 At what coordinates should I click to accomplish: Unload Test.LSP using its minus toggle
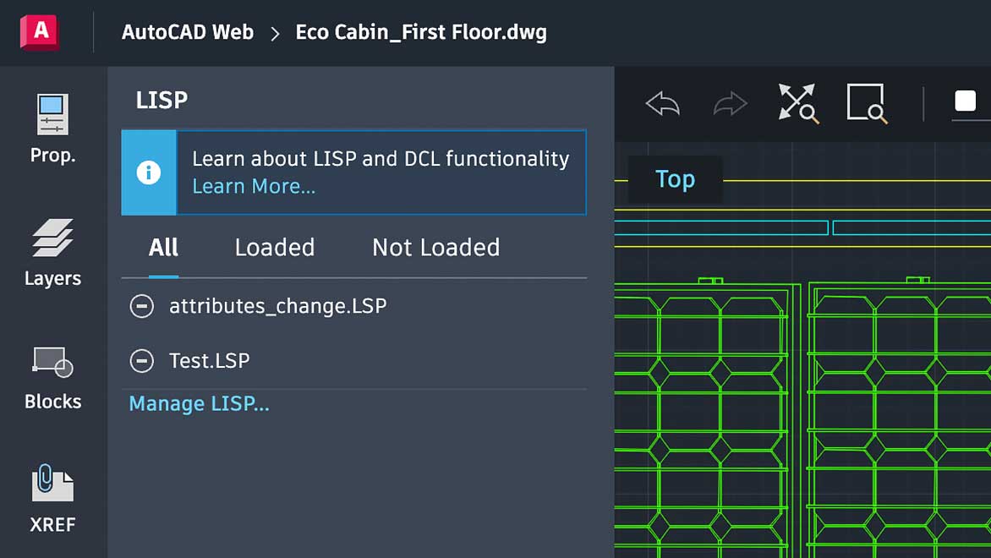coord(141,361)
